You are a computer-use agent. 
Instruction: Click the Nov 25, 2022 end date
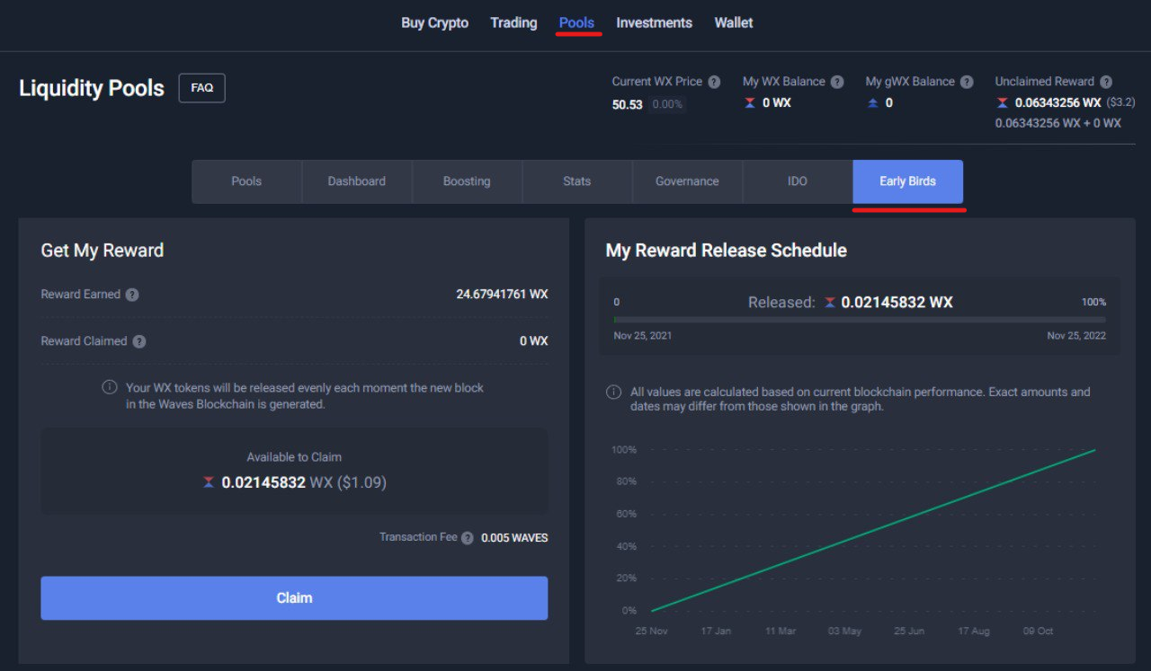click(x=1076, y=336)
